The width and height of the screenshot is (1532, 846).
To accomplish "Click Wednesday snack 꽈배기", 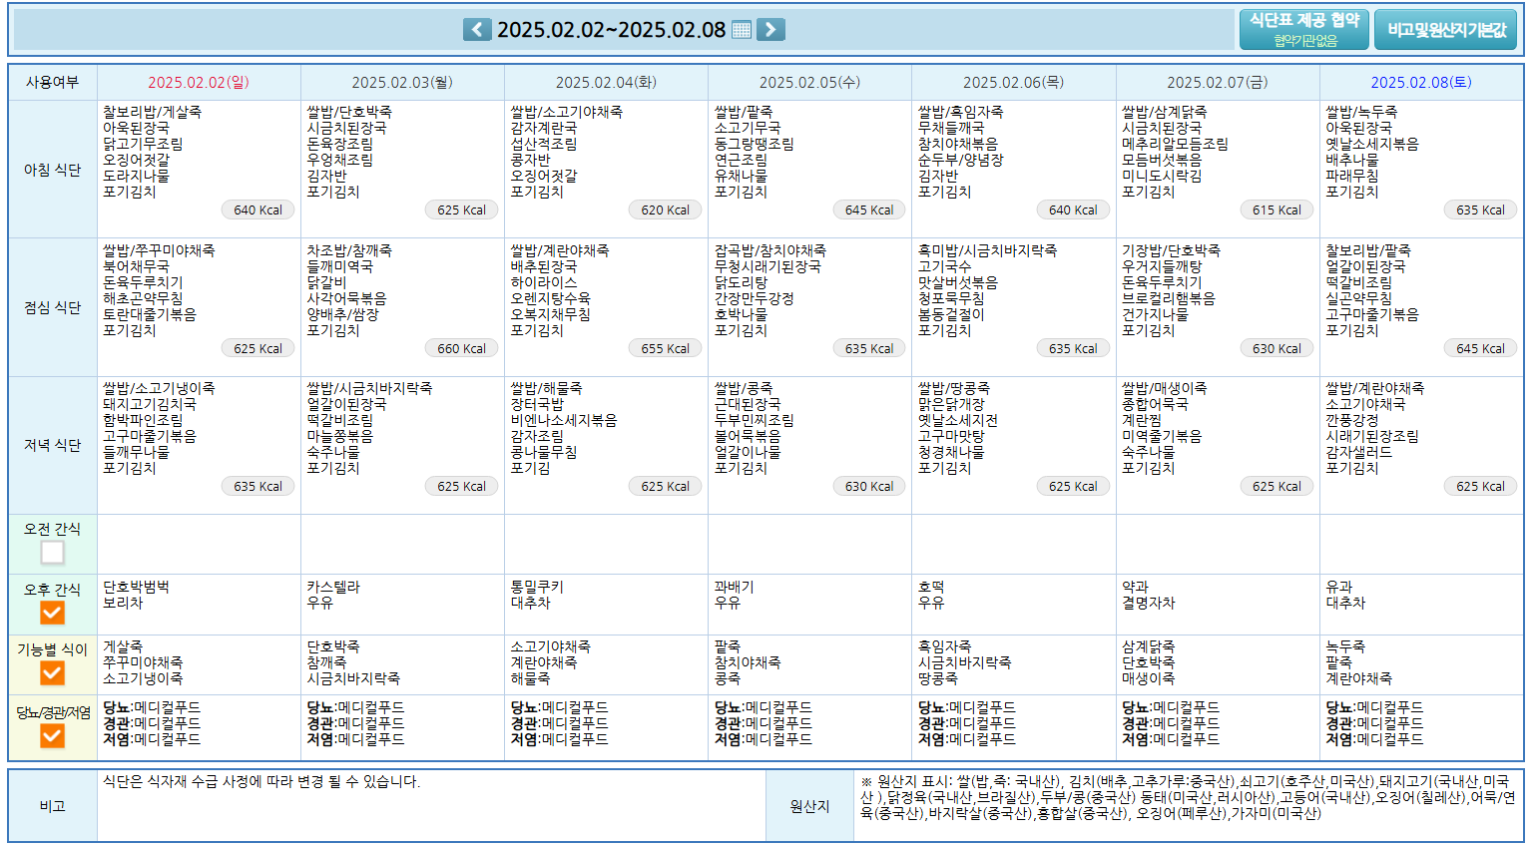I will click(x=735, y=587).
